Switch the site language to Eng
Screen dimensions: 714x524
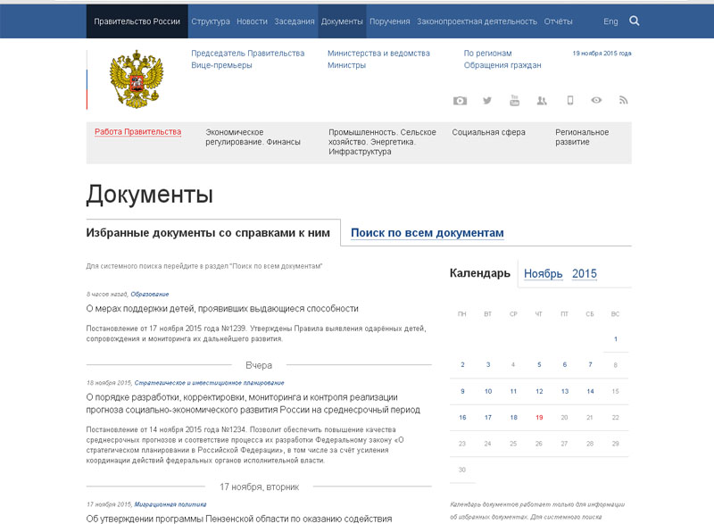click(x=610, y=21)
